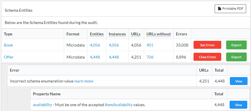This screenshot has width=251, height=111.
Task: Select enumeration error URLs value 4,251
Action: (204, 81)
